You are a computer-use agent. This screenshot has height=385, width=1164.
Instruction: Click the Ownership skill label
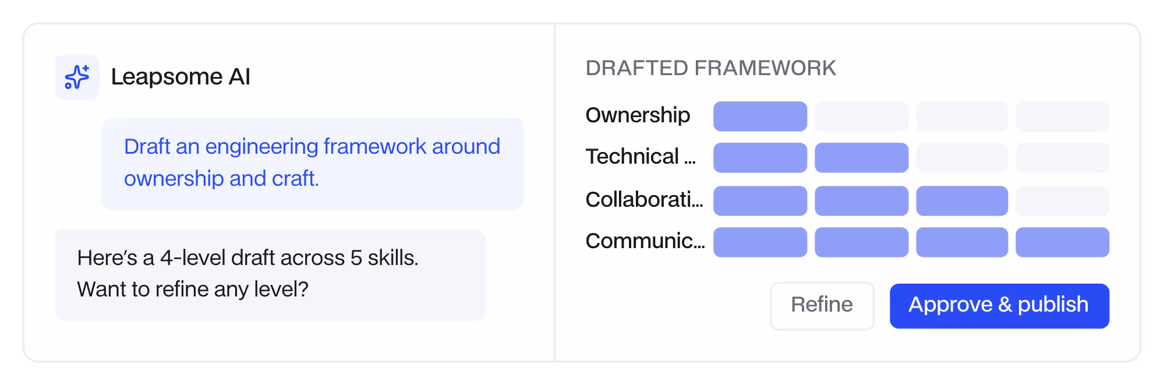[x=638, y=115]
